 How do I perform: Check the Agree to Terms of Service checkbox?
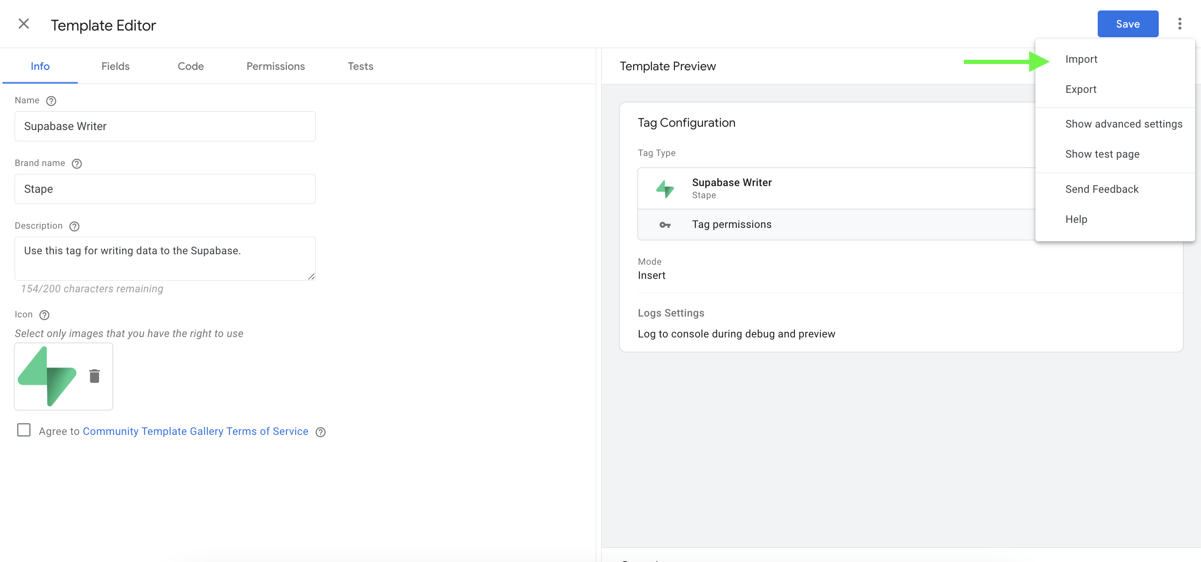(x=24, y=430)
